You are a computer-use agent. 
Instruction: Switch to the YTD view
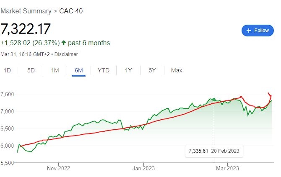103,70
